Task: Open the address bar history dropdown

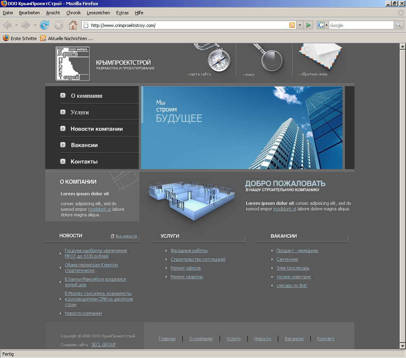Action: coord(300,25)
